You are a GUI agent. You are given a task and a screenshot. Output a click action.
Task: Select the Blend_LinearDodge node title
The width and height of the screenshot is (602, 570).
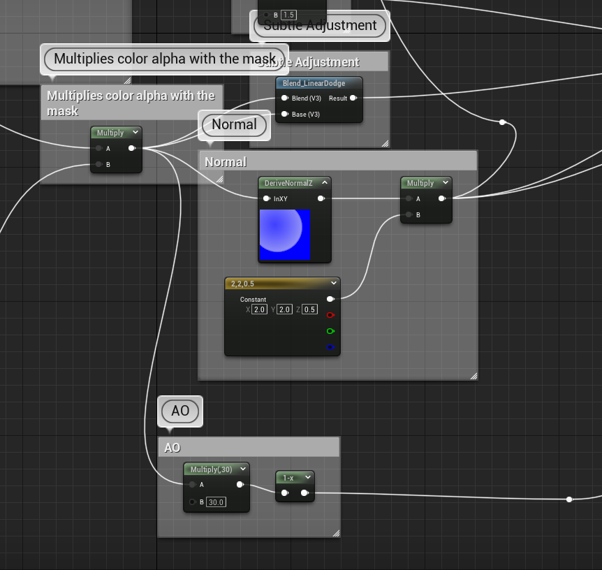(314, 83)
